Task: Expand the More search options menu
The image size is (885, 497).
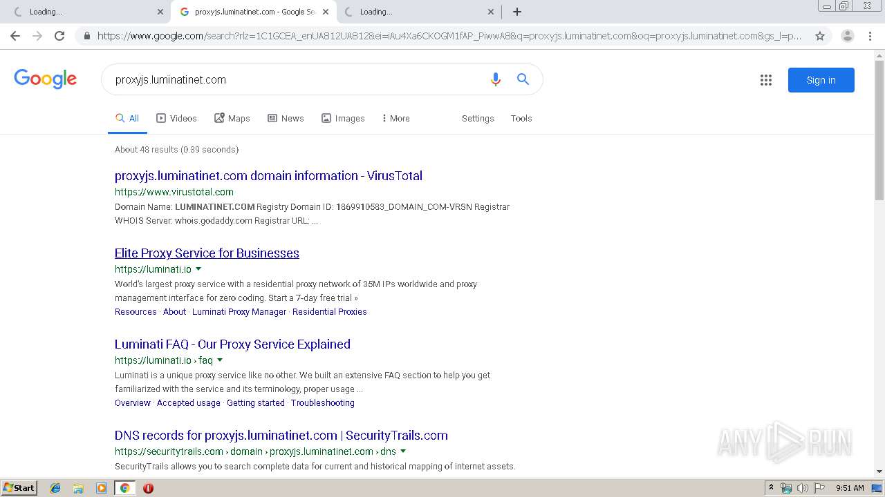Action: tap(395, 118)
